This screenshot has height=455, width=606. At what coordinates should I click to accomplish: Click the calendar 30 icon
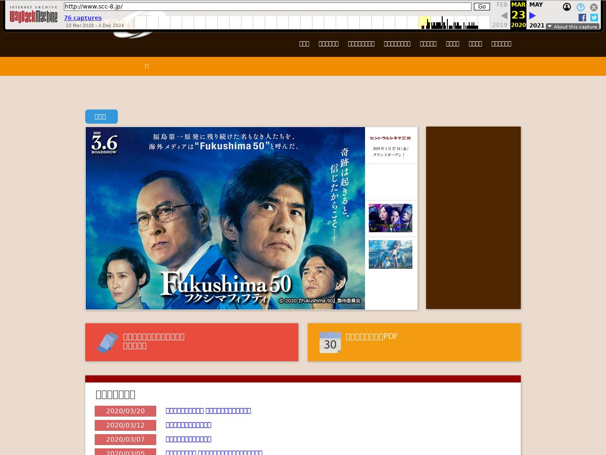330,342
